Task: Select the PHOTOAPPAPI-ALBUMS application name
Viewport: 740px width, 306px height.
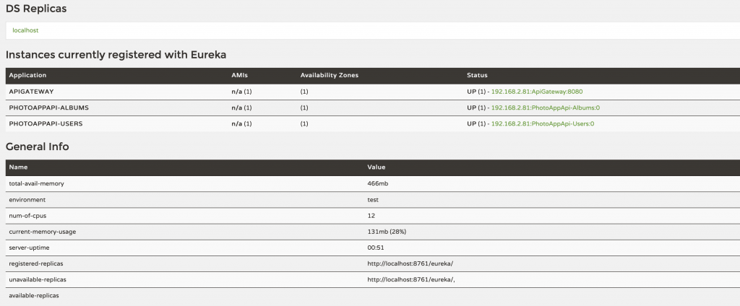Action: point(48,108)
